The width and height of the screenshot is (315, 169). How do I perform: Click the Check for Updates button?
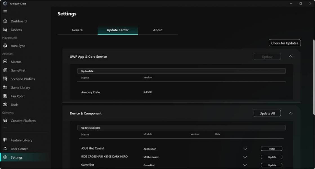coord(285,43)
